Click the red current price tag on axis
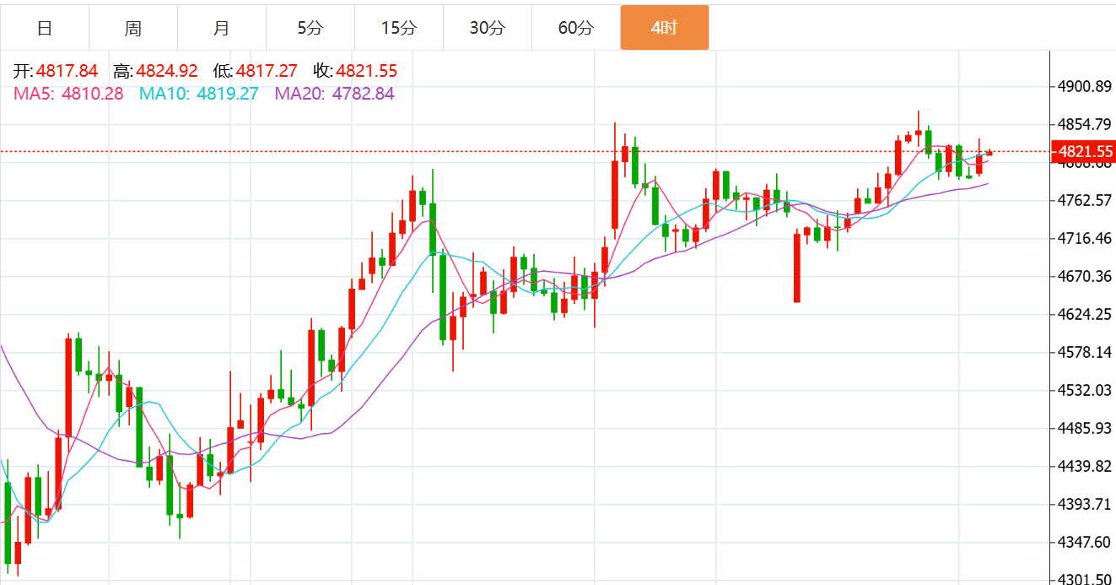Image resolution: width=1116 pixels, height=585 pixels. pyautogui.click(x=1083, y=152)
